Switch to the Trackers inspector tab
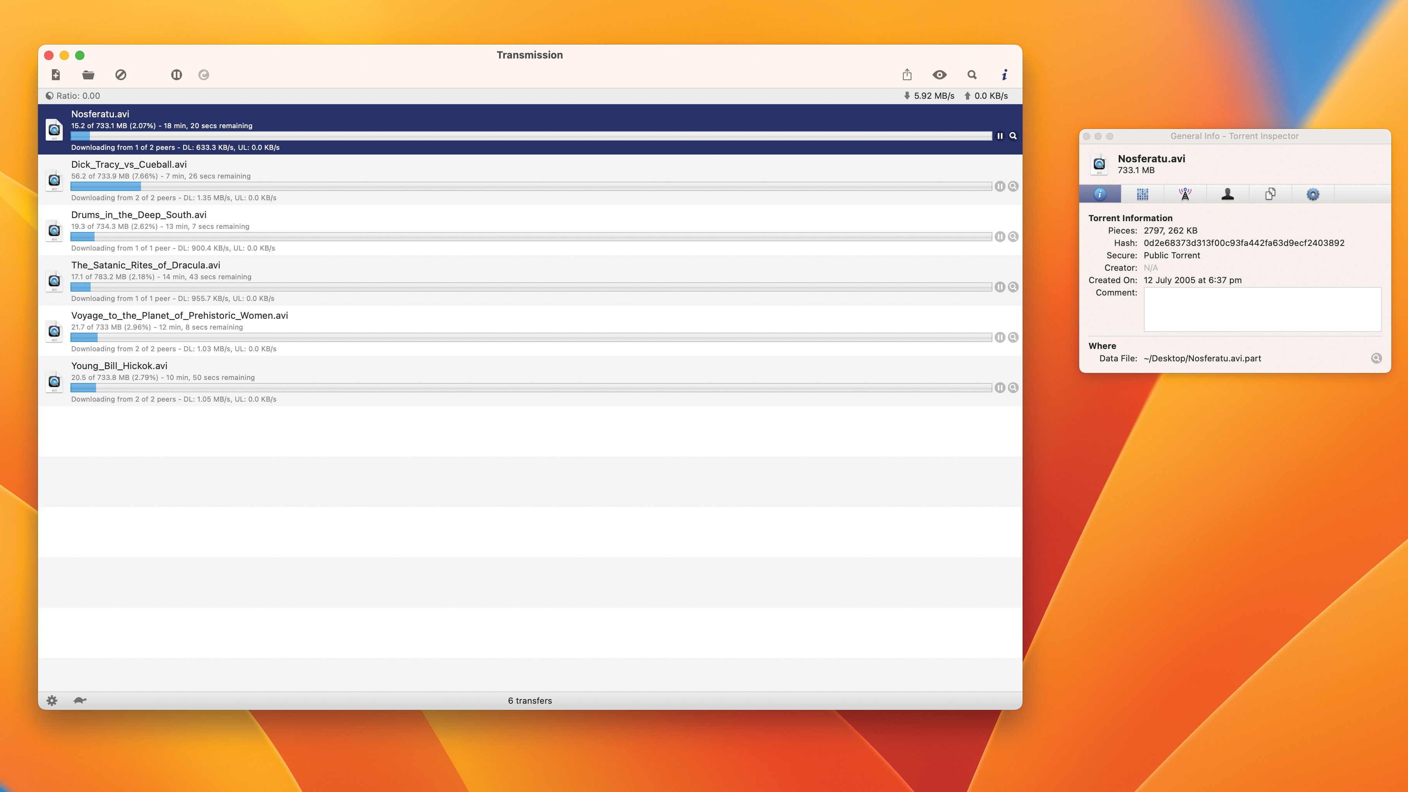This screenshot has height=792, width=1408. (x=1185, y=194)
